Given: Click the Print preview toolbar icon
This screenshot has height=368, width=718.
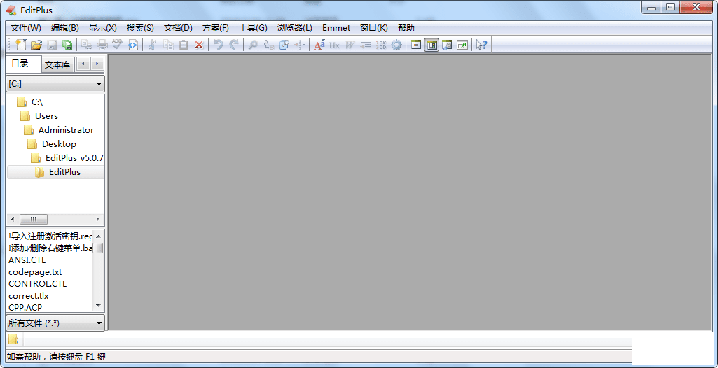Looking at the screenshot, I should (x=87, y=45).
